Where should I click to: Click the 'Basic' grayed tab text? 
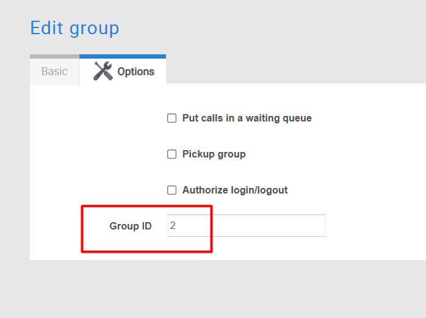coord(54,71)
